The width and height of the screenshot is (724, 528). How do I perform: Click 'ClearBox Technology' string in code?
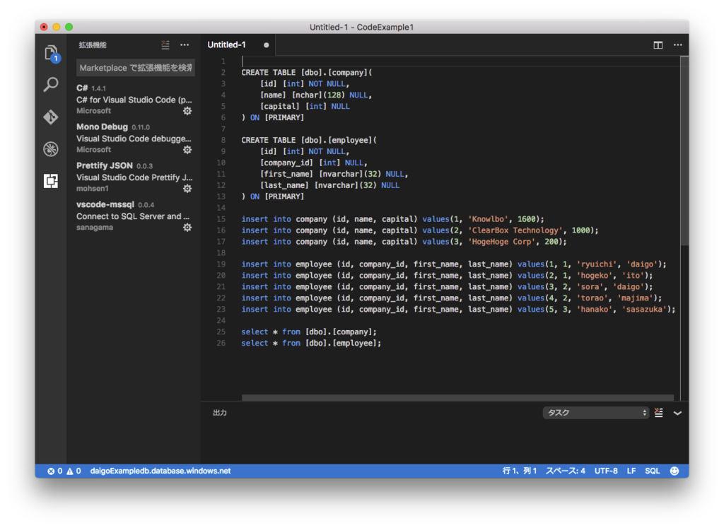[515, 230]
